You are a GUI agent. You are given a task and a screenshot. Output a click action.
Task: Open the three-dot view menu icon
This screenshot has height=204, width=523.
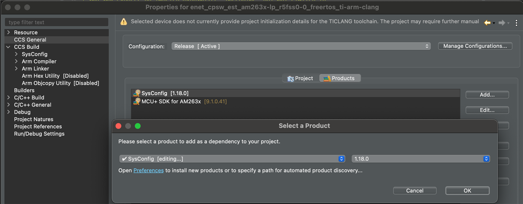517,23
